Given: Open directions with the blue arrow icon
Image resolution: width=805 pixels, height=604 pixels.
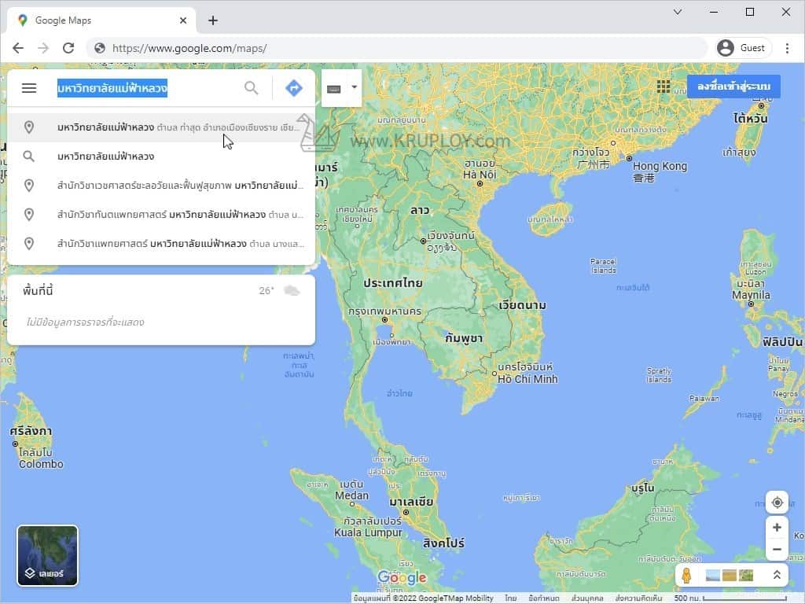Looking at the screenshot, I should [x=294, y=88].
